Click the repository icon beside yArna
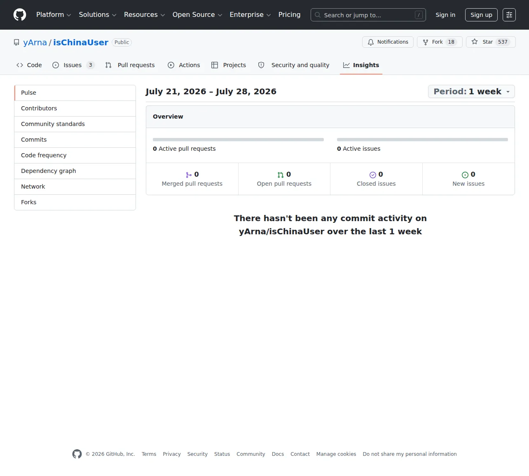 [16, 42]
